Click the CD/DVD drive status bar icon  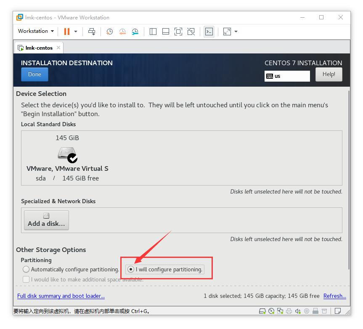click(271, 311)
